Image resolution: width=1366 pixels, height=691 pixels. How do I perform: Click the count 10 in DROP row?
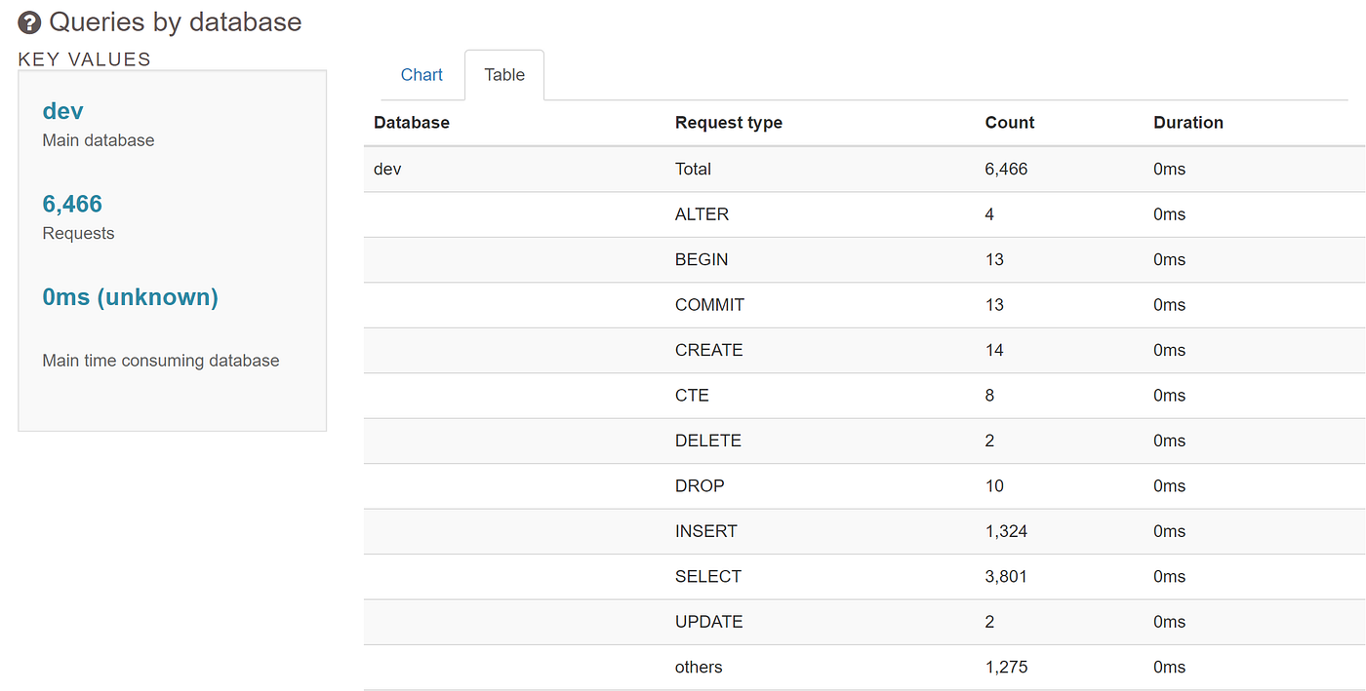pos(994,486)
